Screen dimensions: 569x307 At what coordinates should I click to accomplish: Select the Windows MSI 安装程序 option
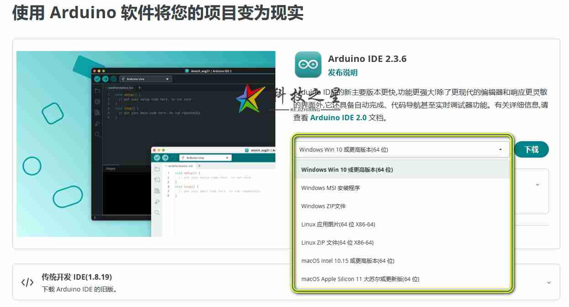click(x=330, y=188)
